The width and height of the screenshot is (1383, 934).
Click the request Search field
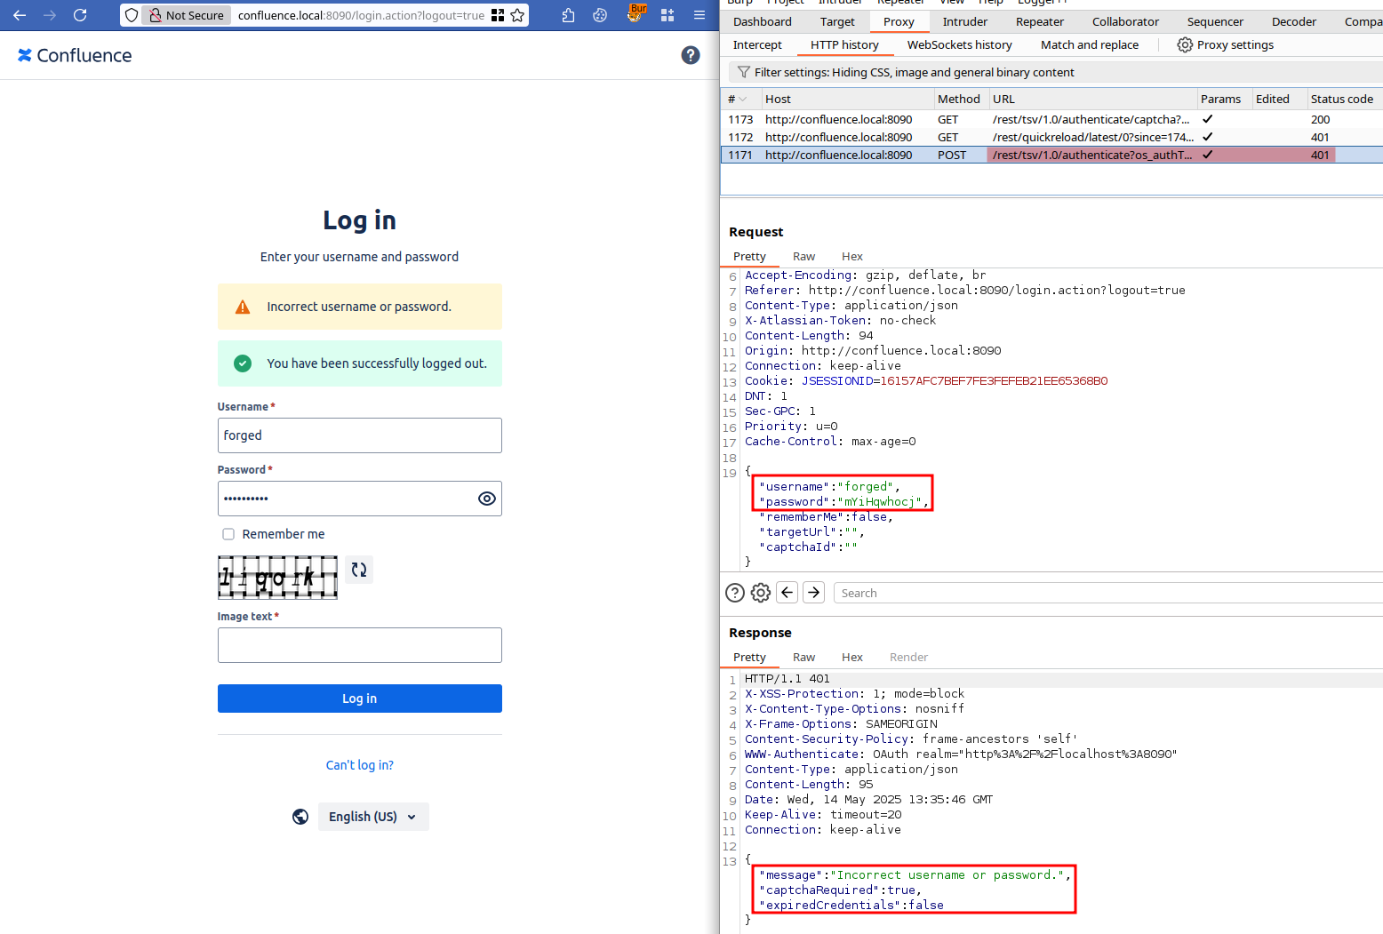tap(1107, 593)
